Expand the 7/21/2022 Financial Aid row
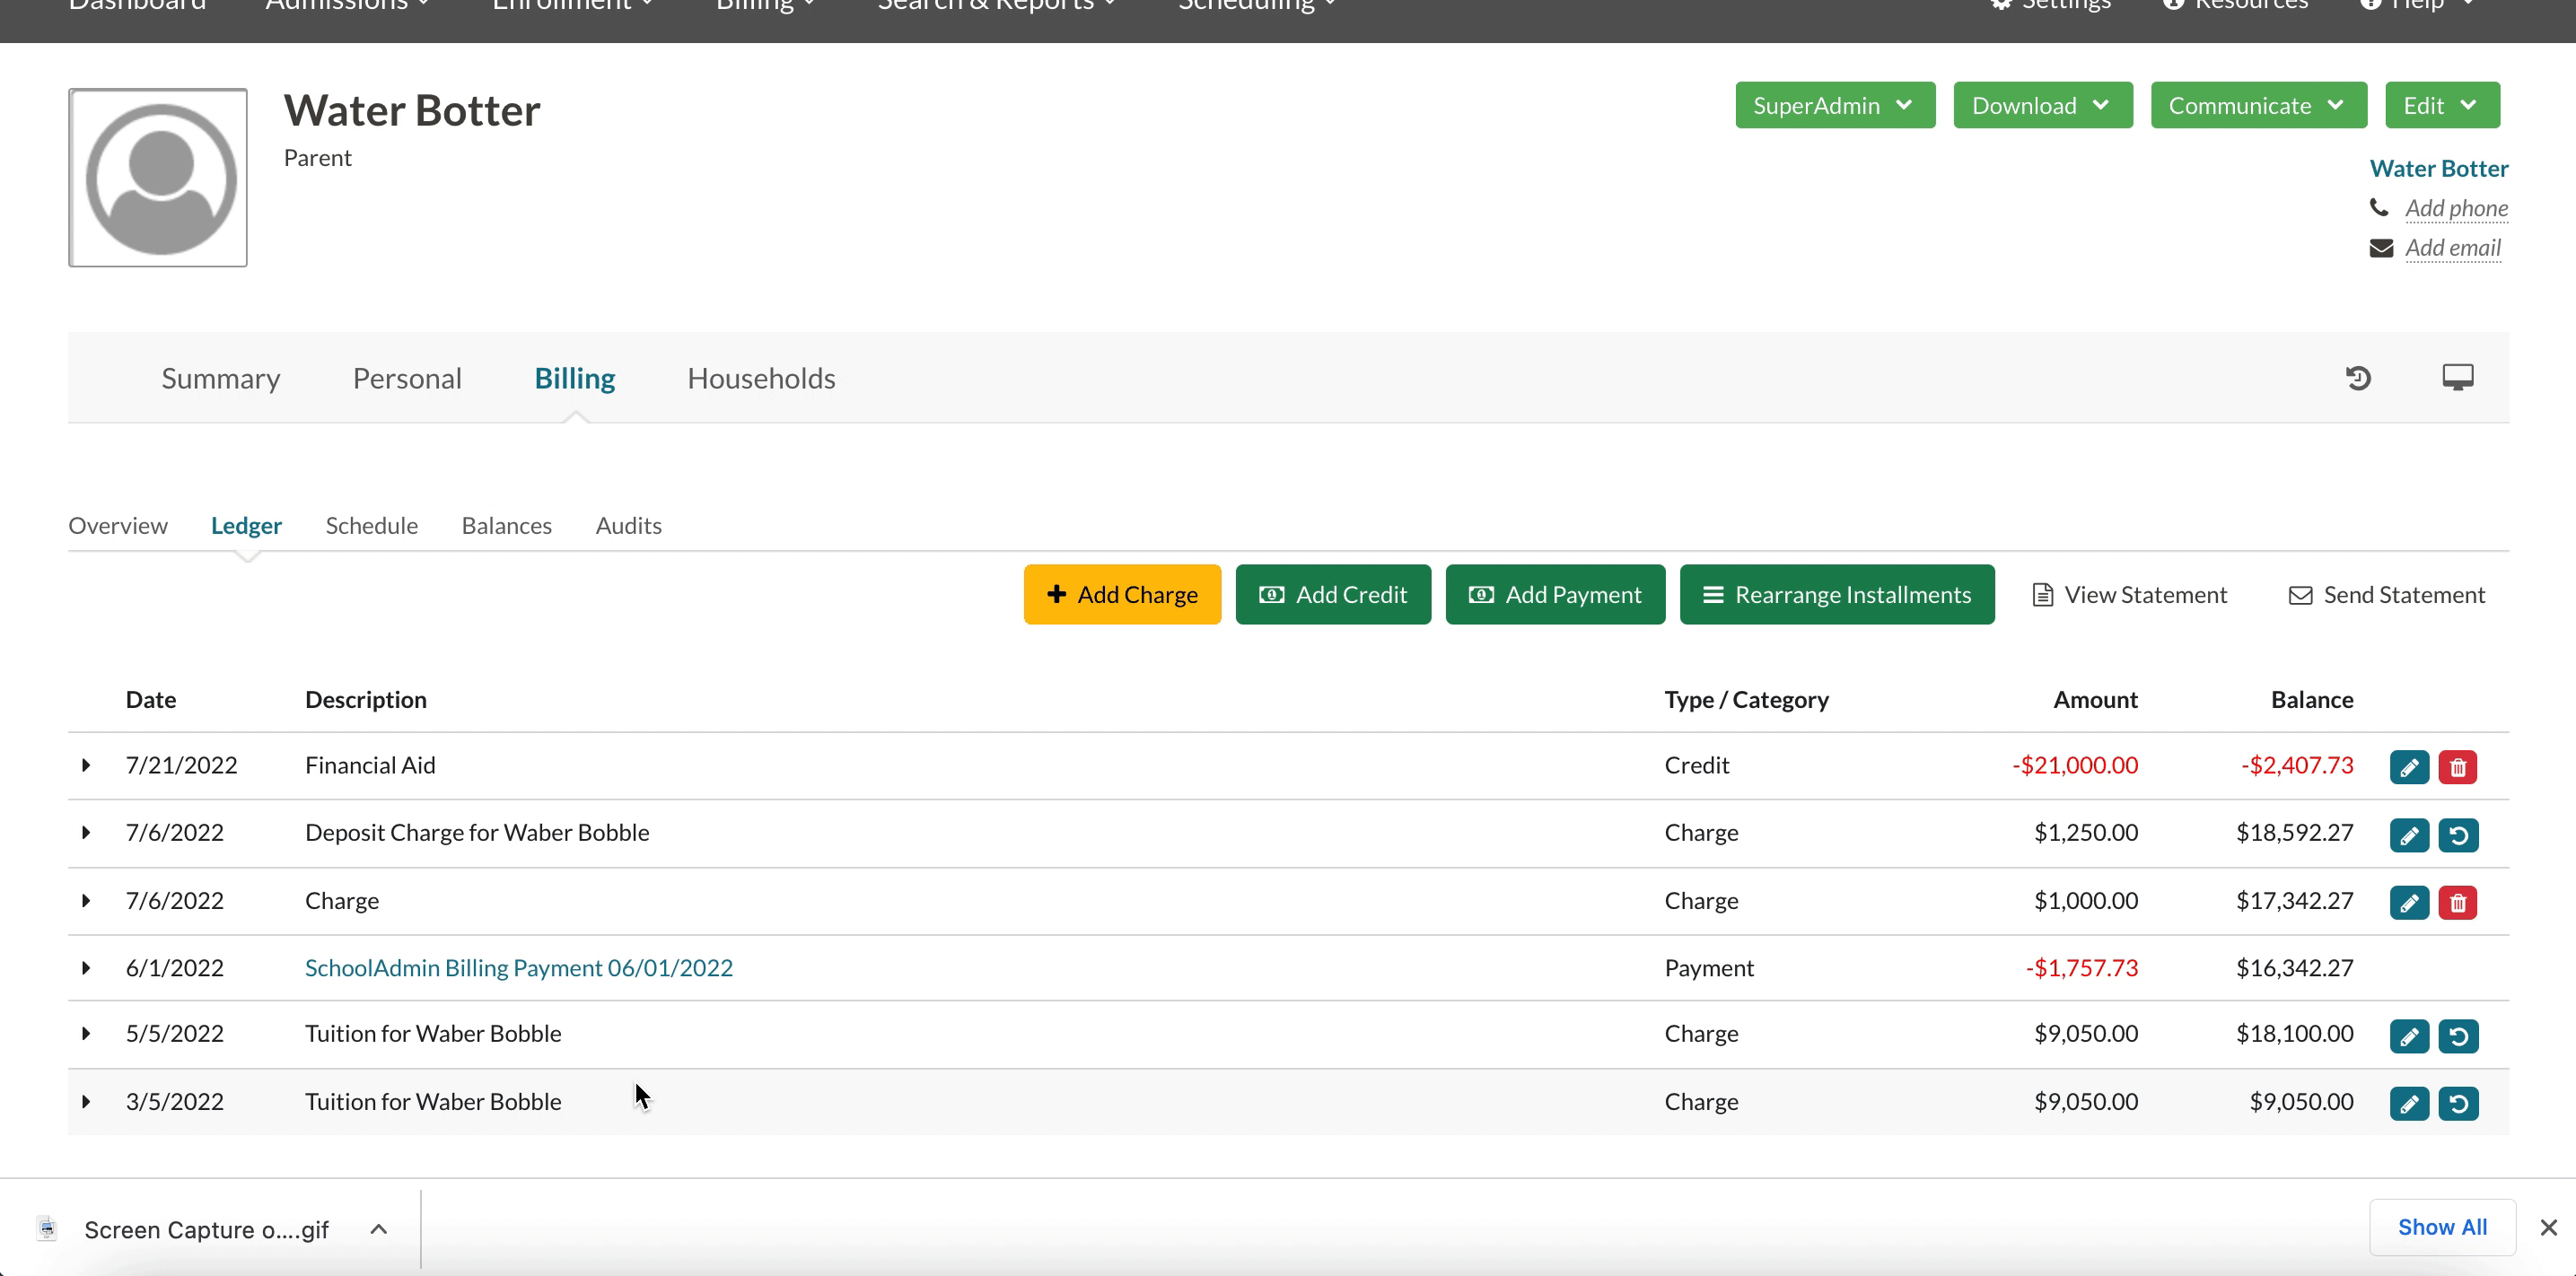Viewport: 2576px width, 1276px height. tap(86, 765)
